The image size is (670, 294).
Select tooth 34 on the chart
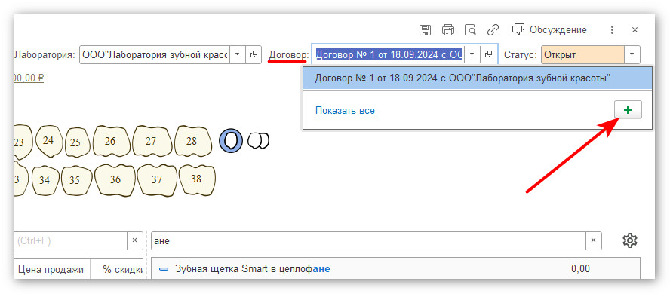tap(45, 180)
